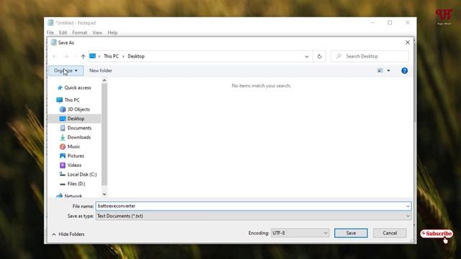Click the red Subscribe button
The height and width of the screenshot is (259, 461).
point(437,234)
